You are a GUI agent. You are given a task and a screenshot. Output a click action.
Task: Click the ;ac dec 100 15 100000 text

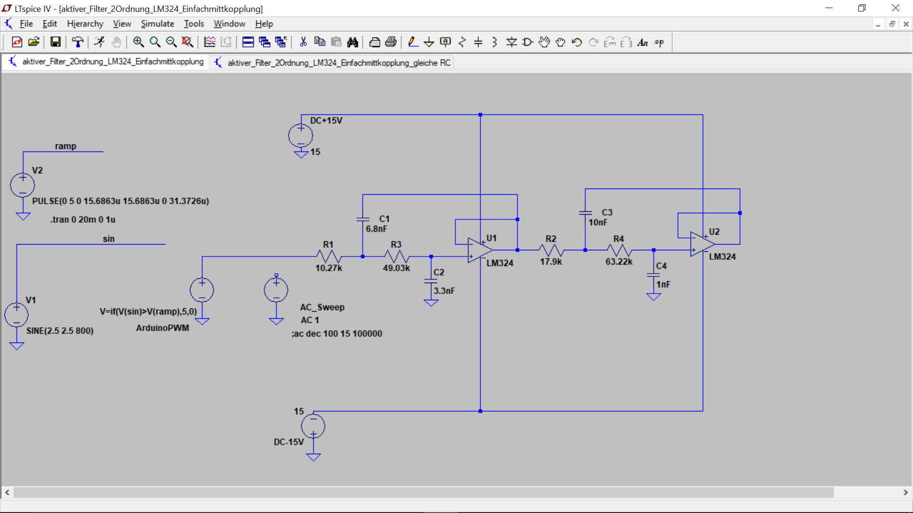(337, 333)
